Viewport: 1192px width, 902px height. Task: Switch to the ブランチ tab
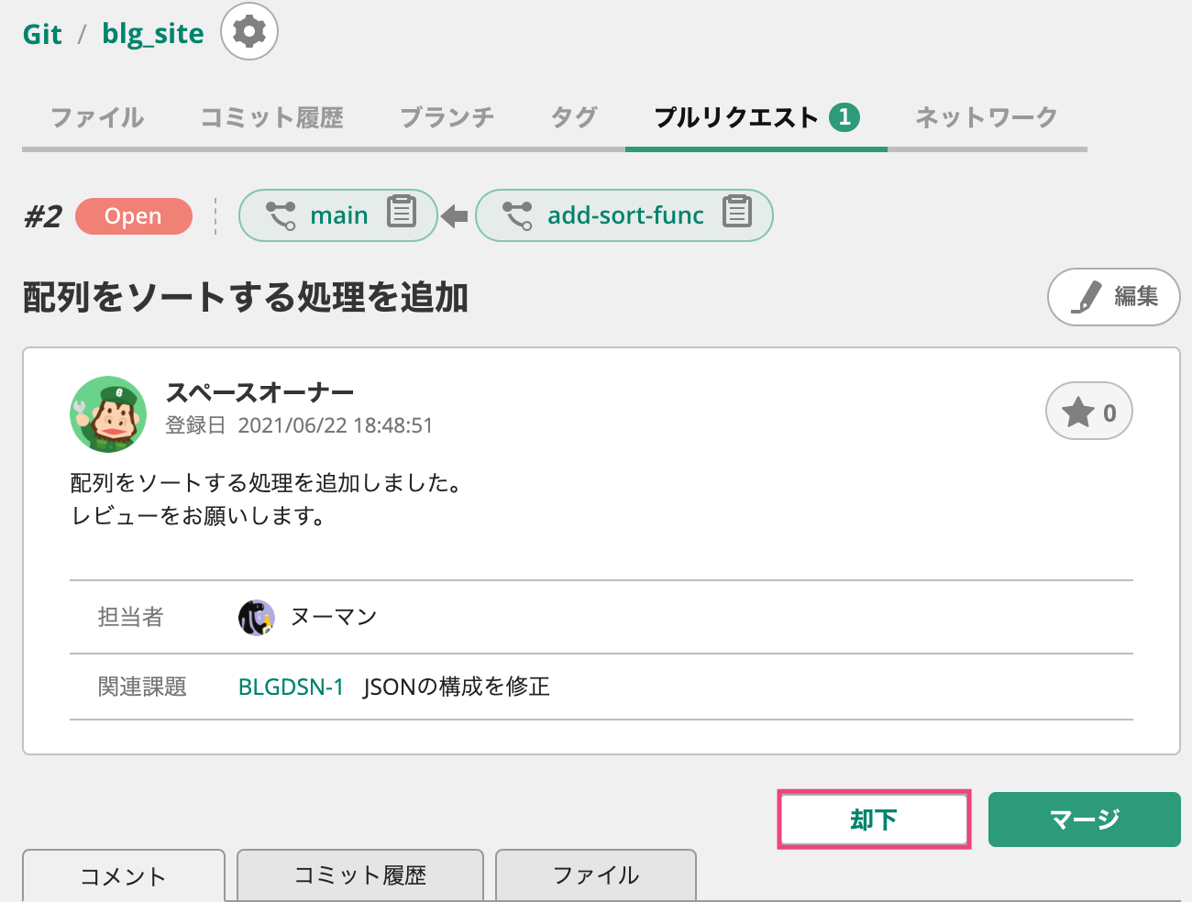447,117
